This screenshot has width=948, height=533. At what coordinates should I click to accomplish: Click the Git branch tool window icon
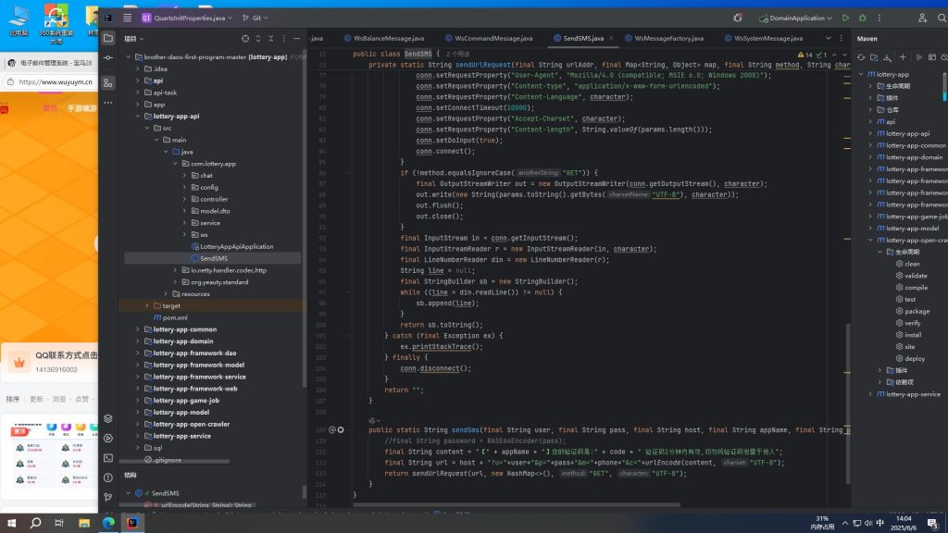click(x=108, y=497)
